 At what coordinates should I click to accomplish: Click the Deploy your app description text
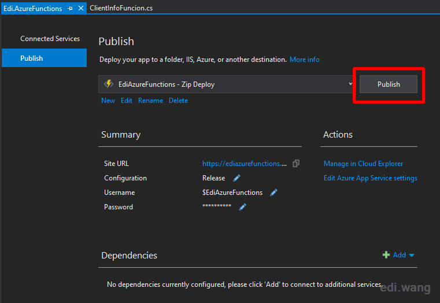[x=193, y=60]
